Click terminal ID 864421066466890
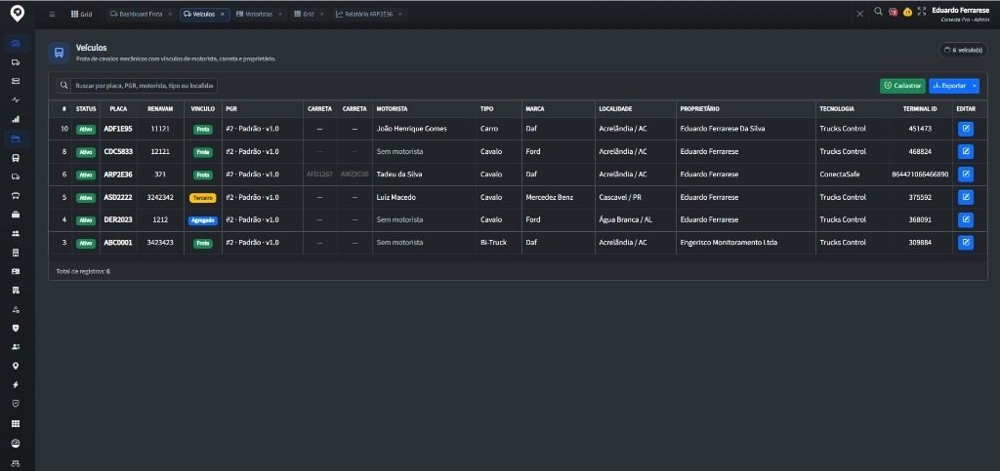The width and height of the screenshot is (1000, 471). [920, 175]
